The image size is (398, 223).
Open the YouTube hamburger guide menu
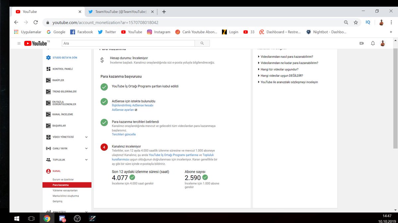click(x=19, y=43)
